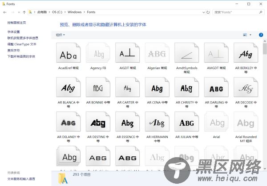Image resolution: width=267 pixels, height=186 pixels.
Task: Click the scrollbar up arrow
Action: [x=265, y=41]
